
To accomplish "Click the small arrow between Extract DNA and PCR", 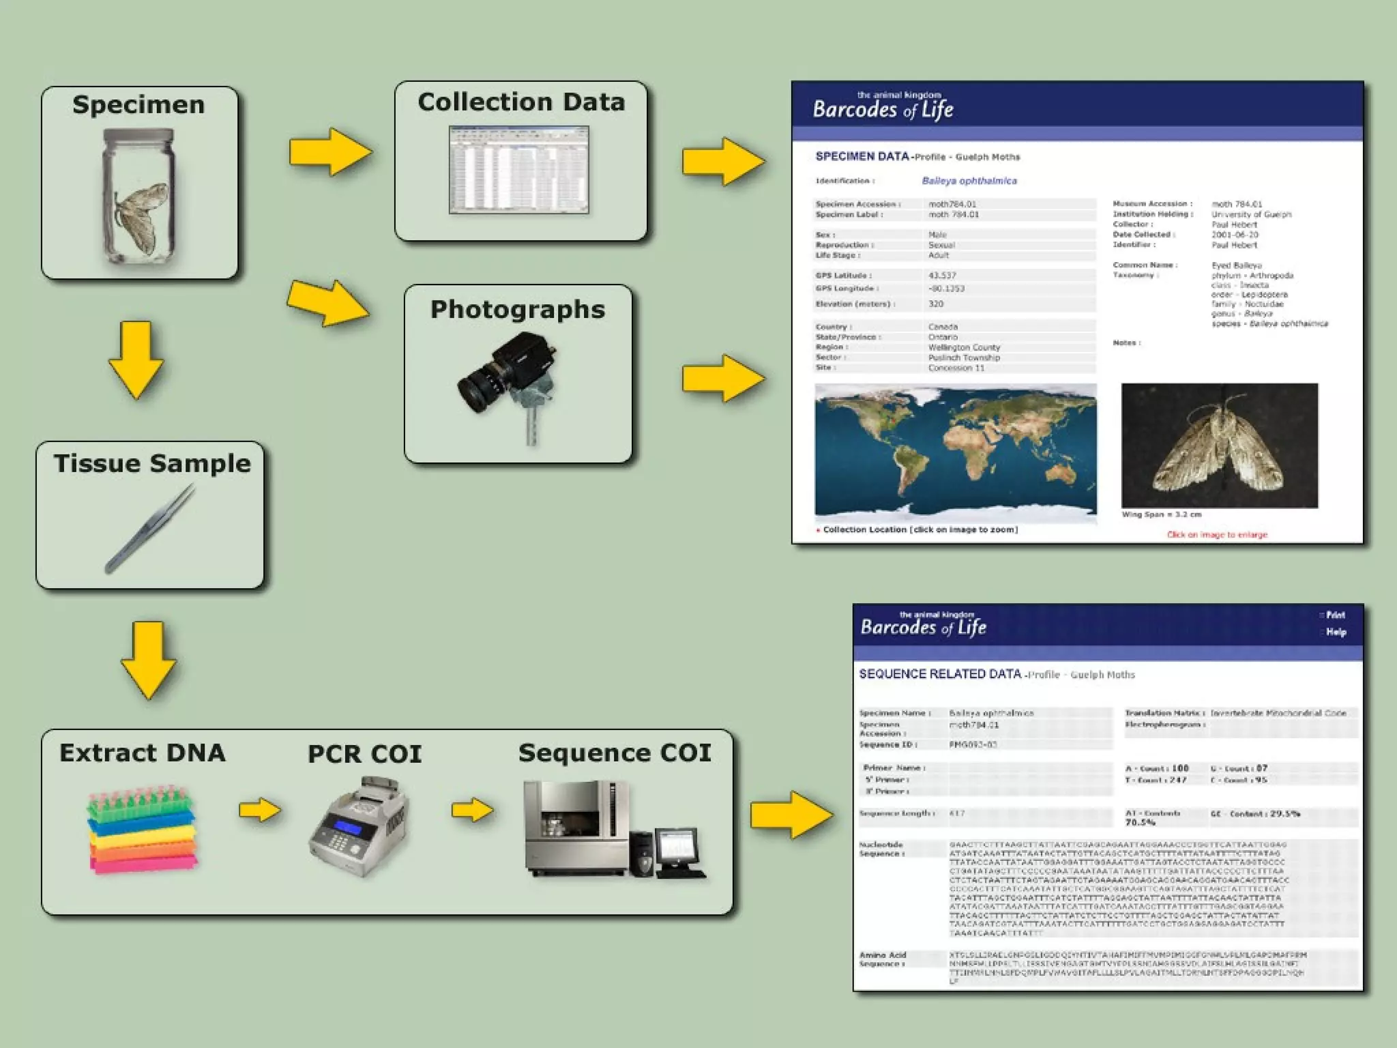I will [260, 811].
